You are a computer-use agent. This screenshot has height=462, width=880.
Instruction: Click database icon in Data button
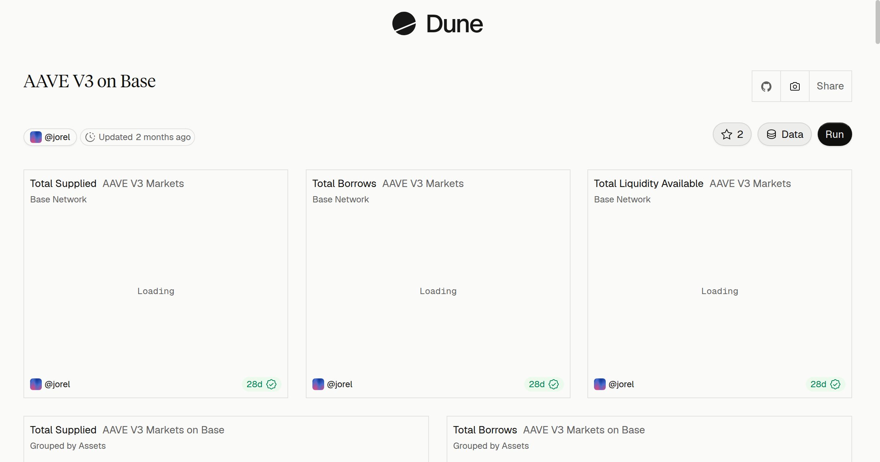click(x=771, y=134)
